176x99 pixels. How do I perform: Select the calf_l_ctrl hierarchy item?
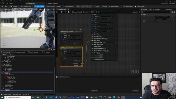tap(7, 90)
